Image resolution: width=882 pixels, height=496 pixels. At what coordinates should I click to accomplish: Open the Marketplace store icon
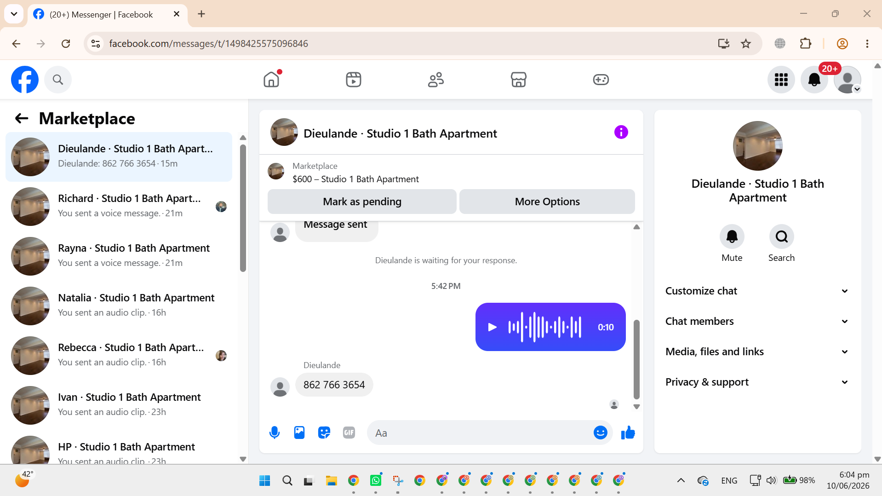[x=518, y=80]
